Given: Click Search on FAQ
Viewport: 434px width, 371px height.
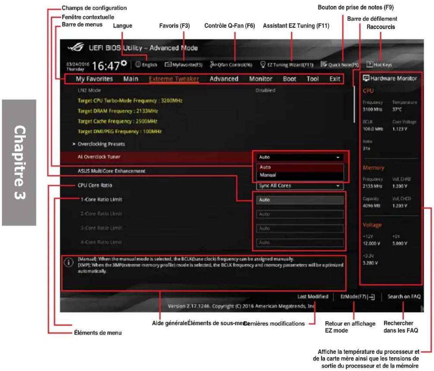Looking at the screenshot, I should [404, 296].
